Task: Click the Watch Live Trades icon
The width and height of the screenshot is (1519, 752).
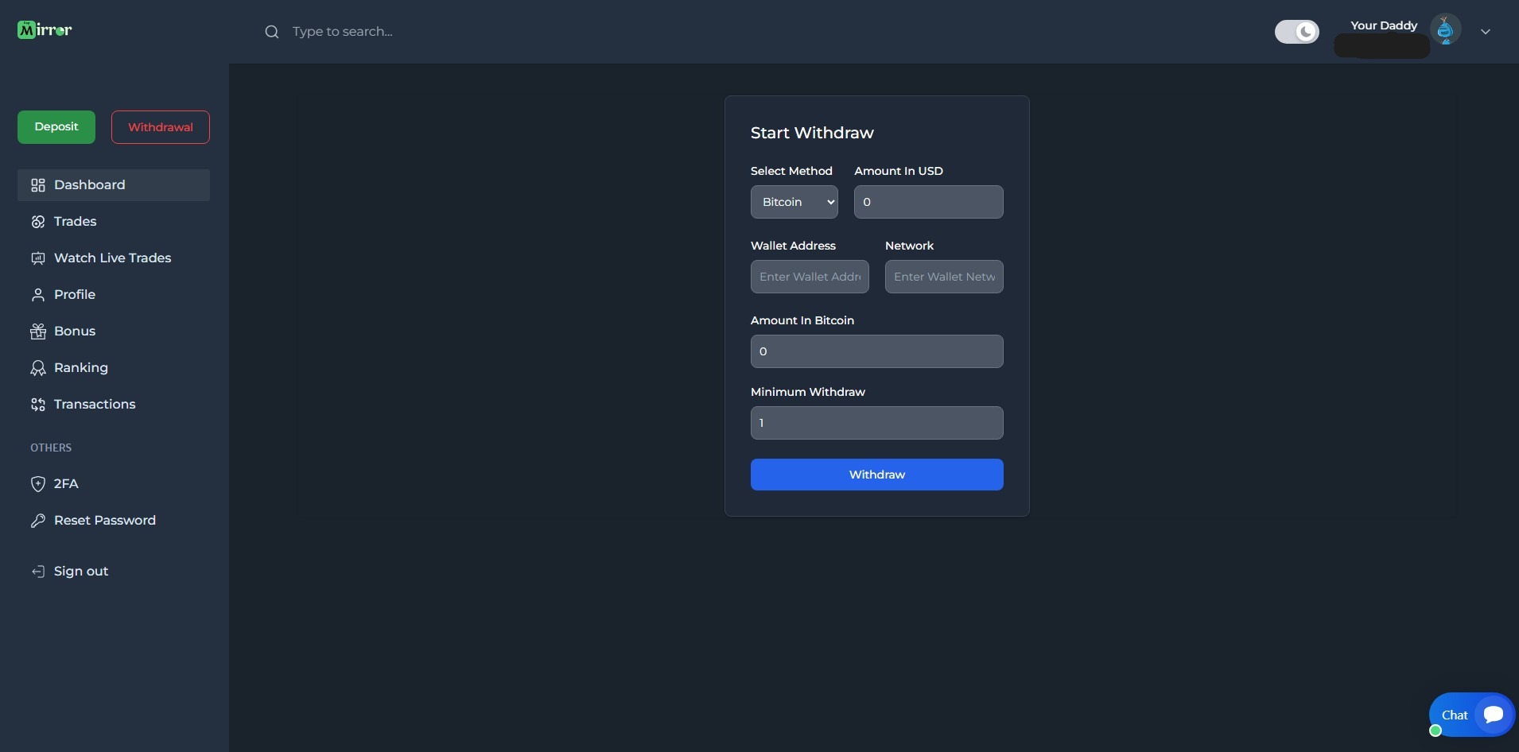Action: tap(37, 258)
